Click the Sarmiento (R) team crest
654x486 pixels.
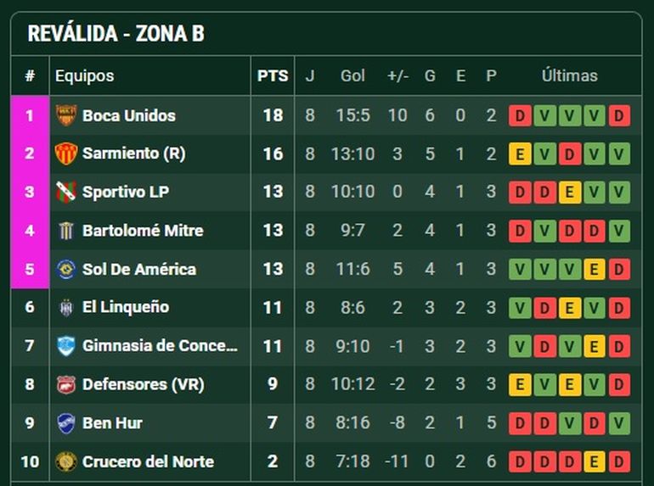tap(65, 154)
